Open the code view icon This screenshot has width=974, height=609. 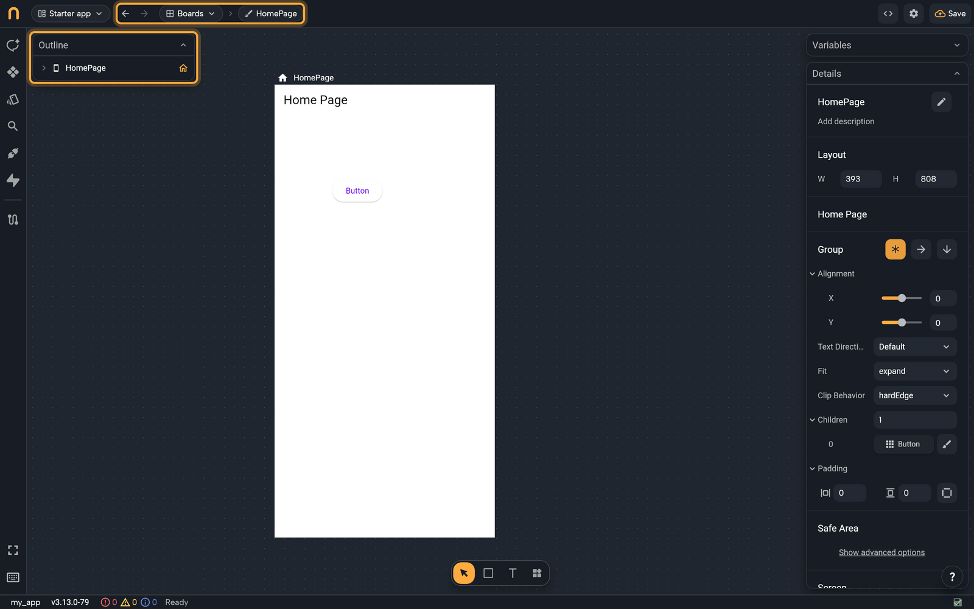888,13
